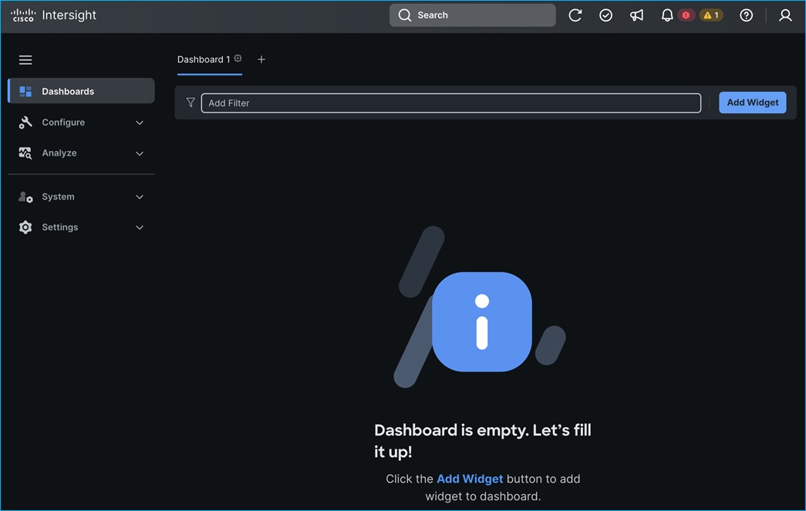Click the Analyze chart icon
Viewport: 806px width, 511px height.
pos(25,153)
